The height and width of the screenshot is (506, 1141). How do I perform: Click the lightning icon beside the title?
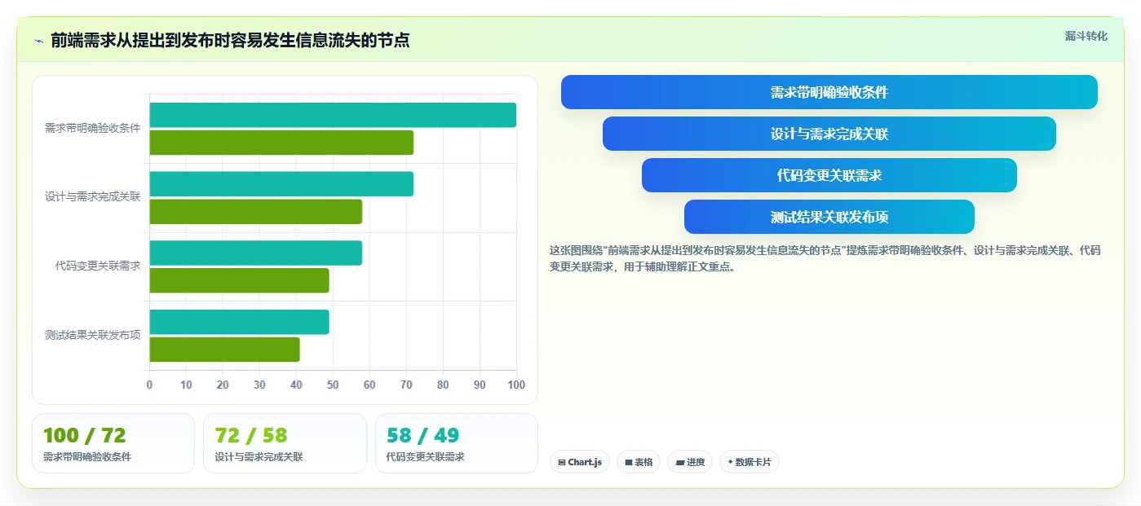tap(38, 40)
